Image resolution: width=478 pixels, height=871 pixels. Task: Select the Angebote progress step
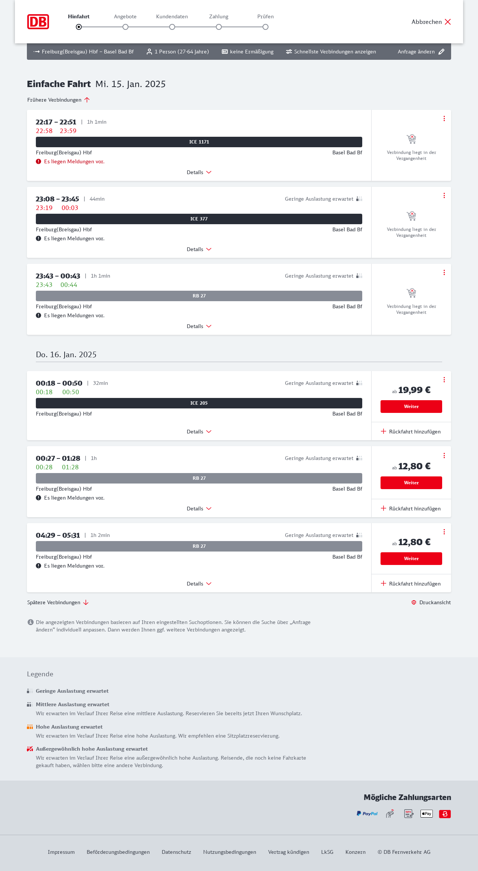click(x=125, y=27)
